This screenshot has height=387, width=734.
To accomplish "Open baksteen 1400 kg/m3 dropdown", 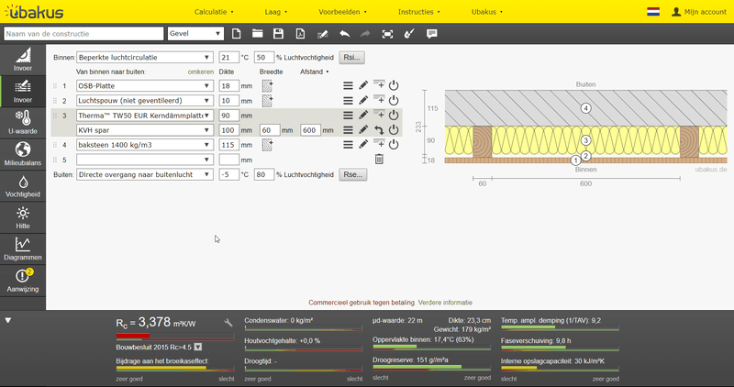I will [145, 145].
